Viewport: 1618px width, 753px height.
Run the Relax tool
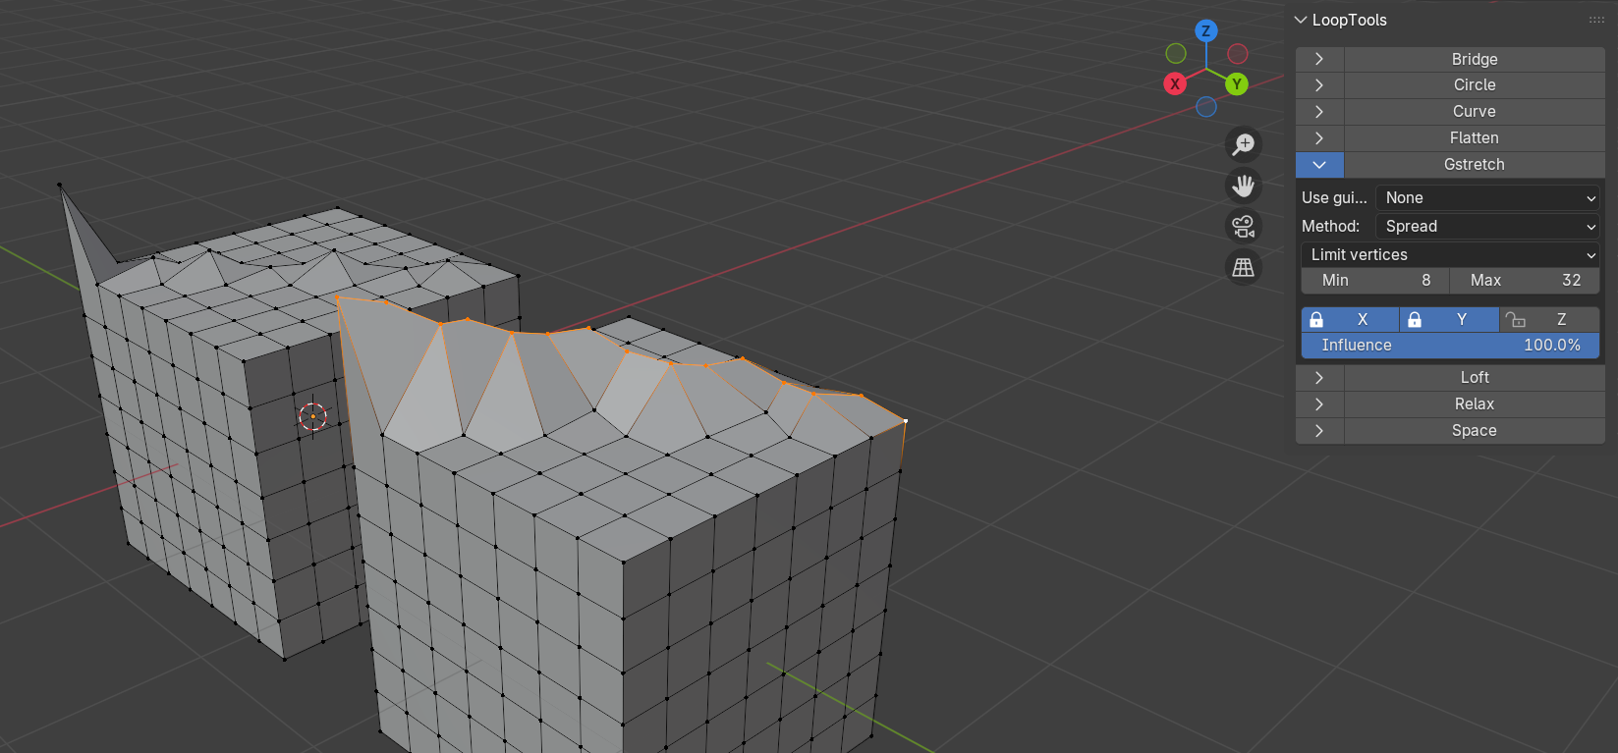click(1475, 403)
